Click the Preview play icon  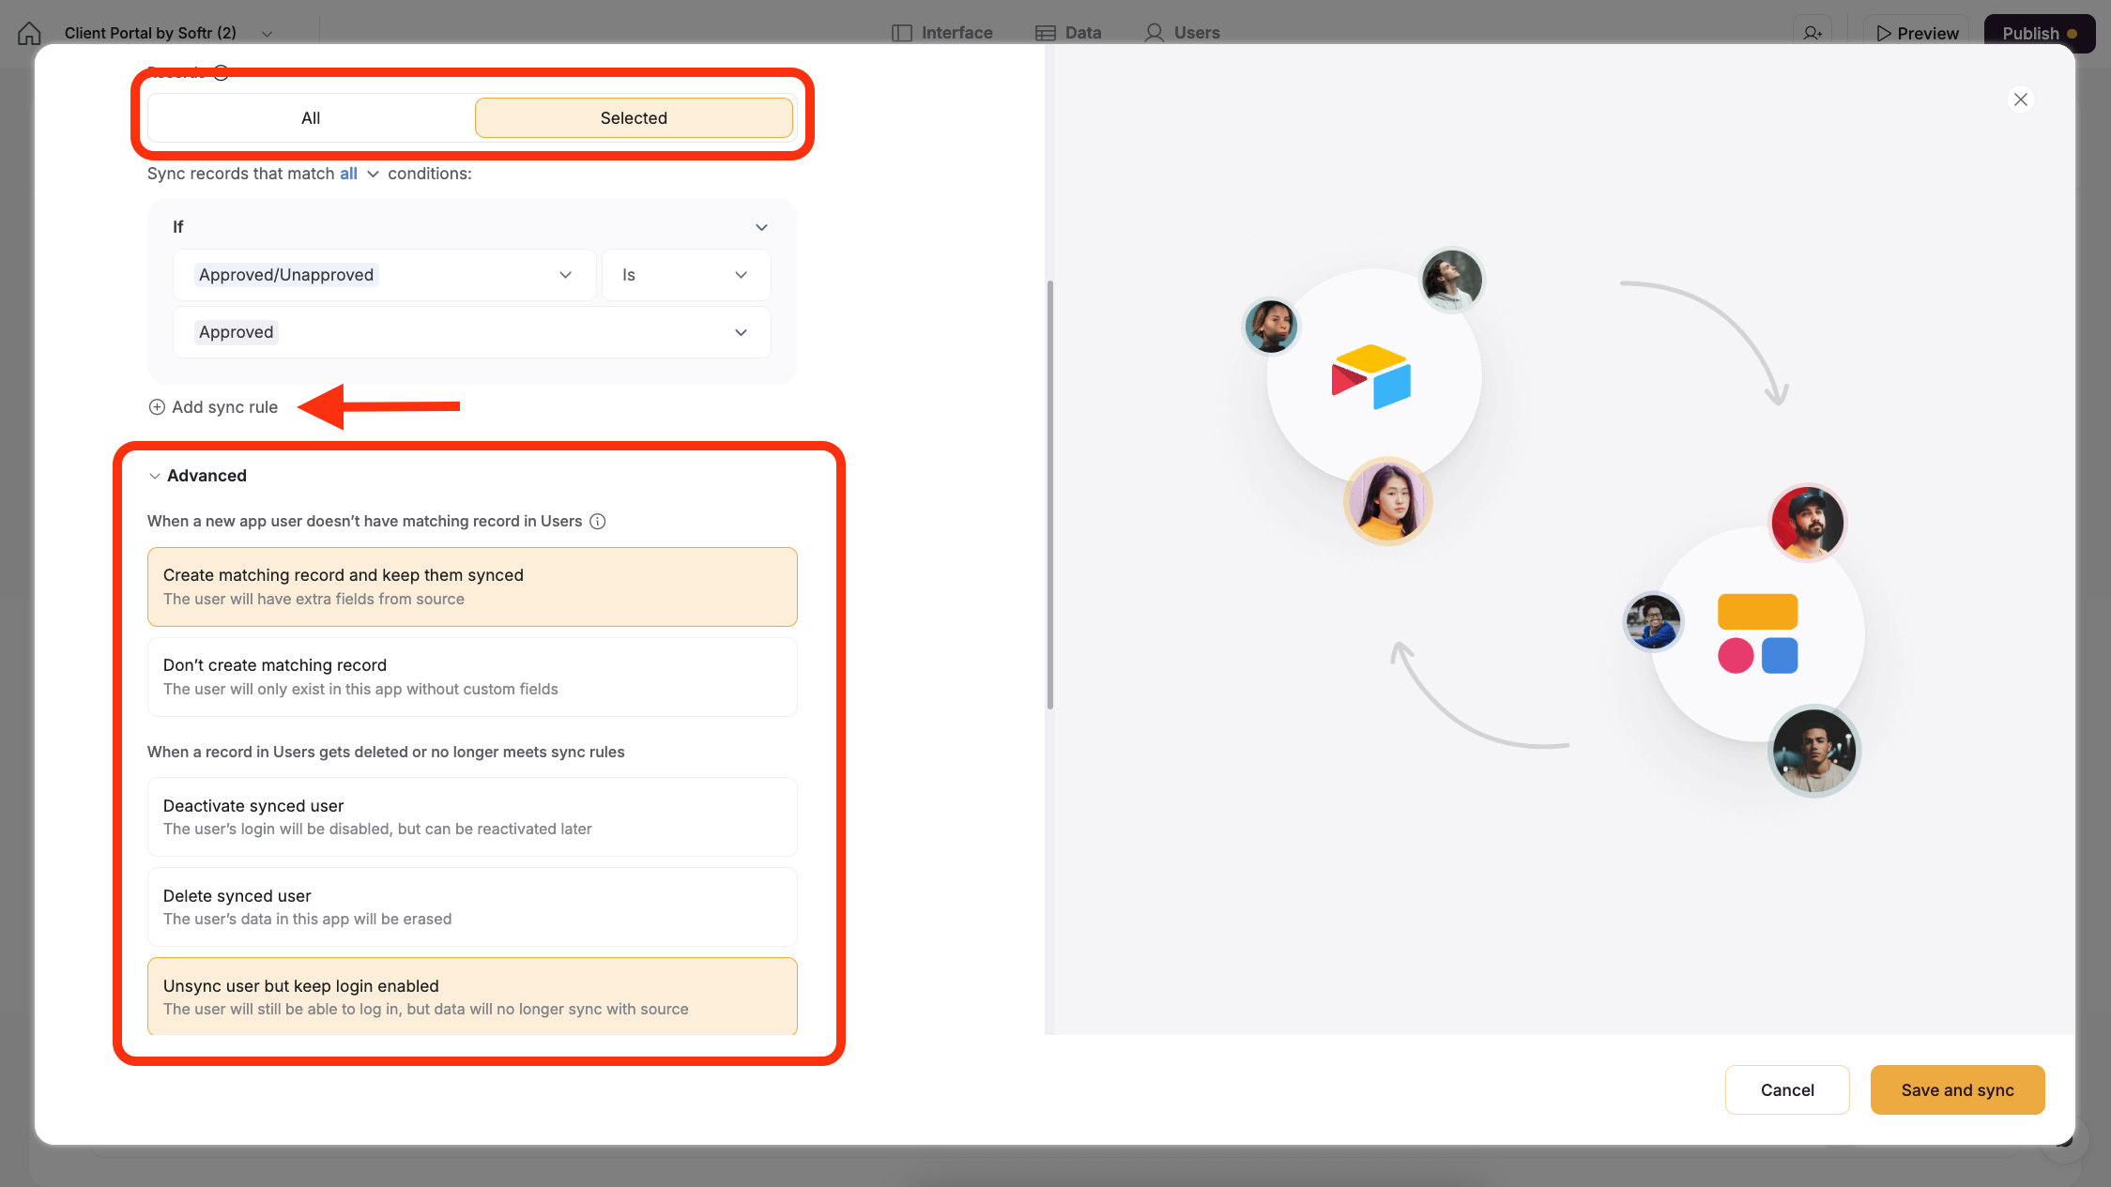point(1883,33)
